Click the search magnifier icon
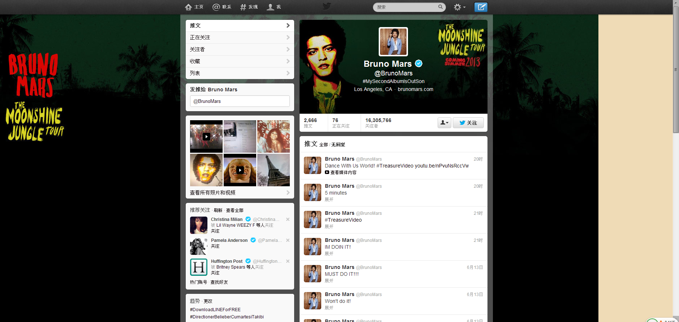Screen dimensions: 679x322 pos(441,7)
